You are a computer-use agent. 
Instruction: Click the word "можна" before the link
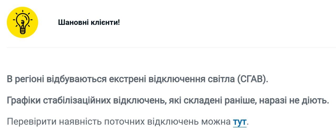[216, 122]
